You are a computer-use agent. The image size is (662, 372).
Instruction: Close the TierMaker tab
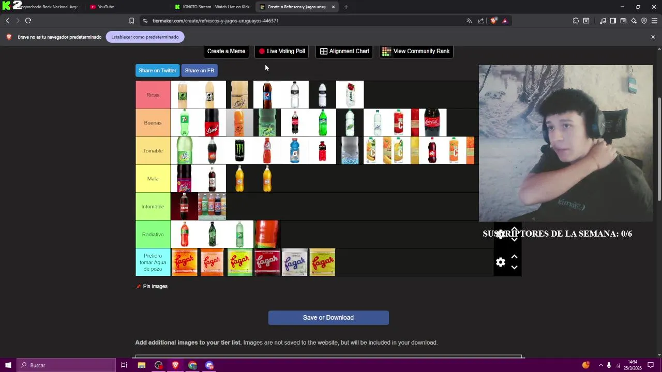point(333,7)
